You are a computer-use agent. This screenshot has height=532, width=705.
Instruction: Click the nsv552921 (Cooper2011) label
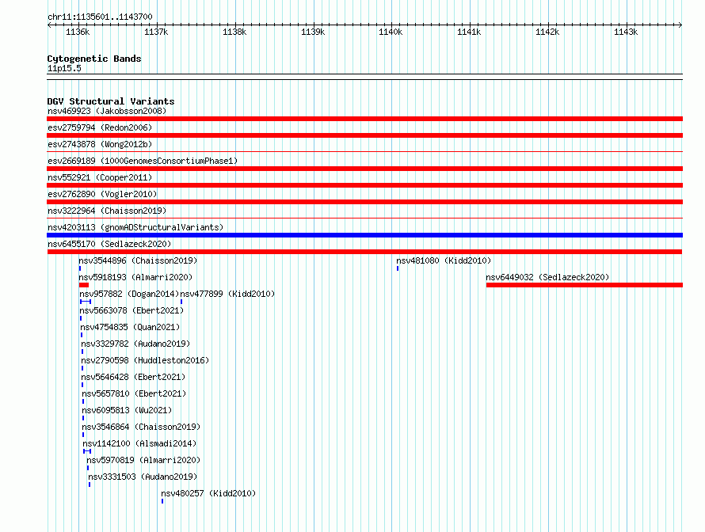coord(100,177)
